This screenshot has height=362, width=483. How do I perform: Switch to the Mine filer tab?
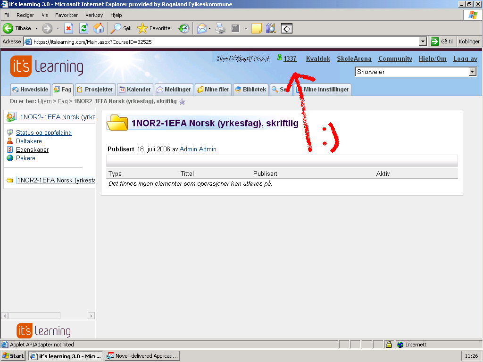click(x=213, y=90)
